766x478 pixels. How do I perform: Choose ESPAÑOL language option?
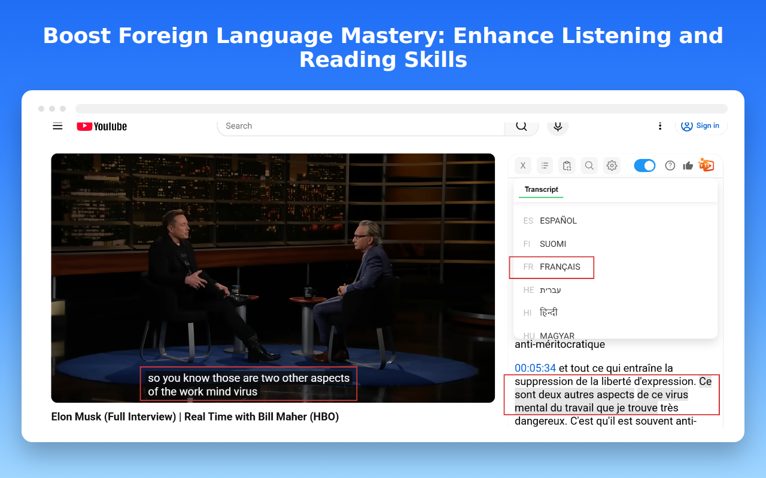(x=615, y=220)
